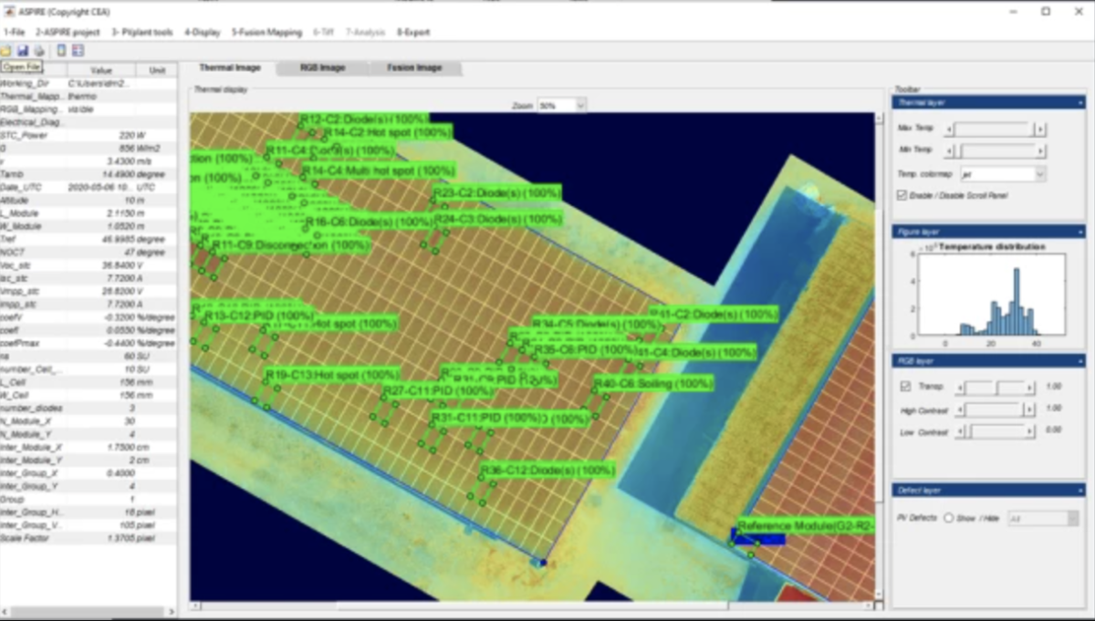Click Low Contrast slider left arrow
1095x621 pixels.
(959, 432)
